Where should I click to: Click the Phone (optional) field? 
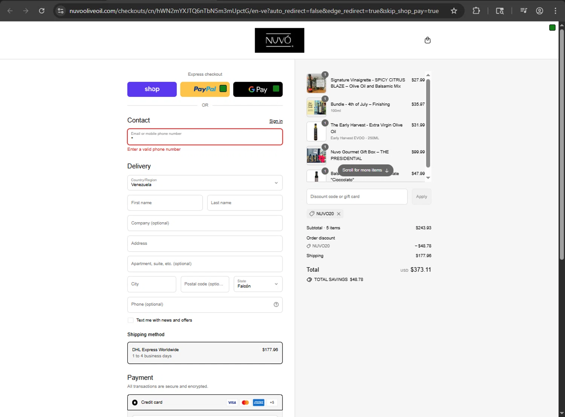(x=205, y=304)
